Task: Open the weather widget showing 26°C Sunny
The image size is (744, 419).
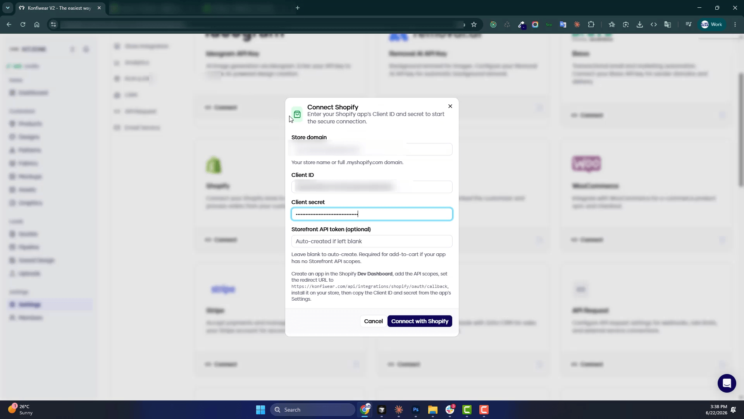Action: (20, 410)
